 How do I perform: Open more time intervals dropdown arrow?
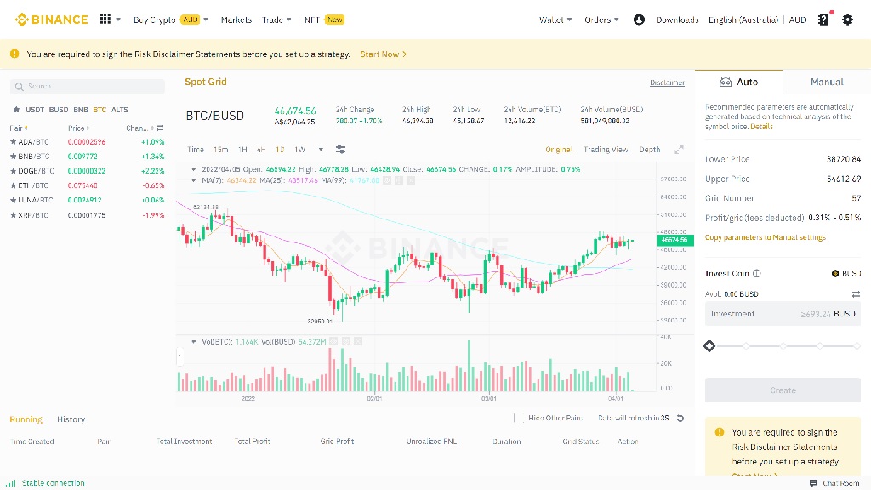pos(321,150)
